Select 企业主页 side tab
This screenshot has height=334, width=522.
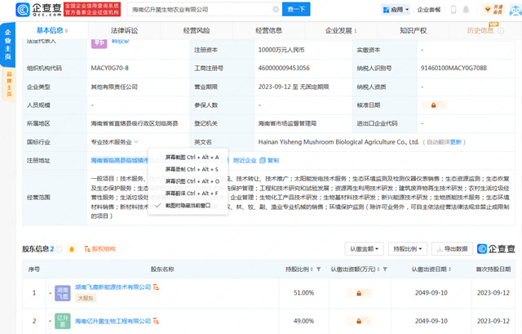(7, 44)
